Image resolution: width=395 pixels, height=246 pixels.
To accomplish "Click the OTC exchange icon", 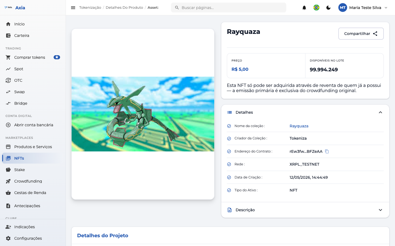I will point(8,80).
